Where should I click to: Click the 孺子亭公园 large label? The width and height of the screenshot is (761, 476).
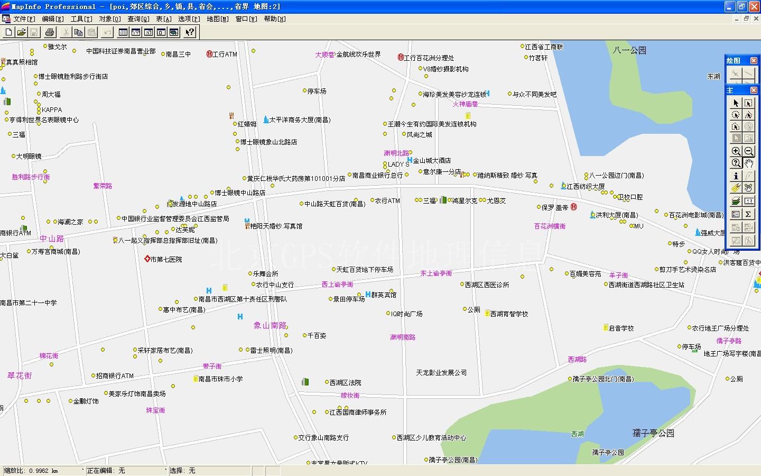[653, 433]
